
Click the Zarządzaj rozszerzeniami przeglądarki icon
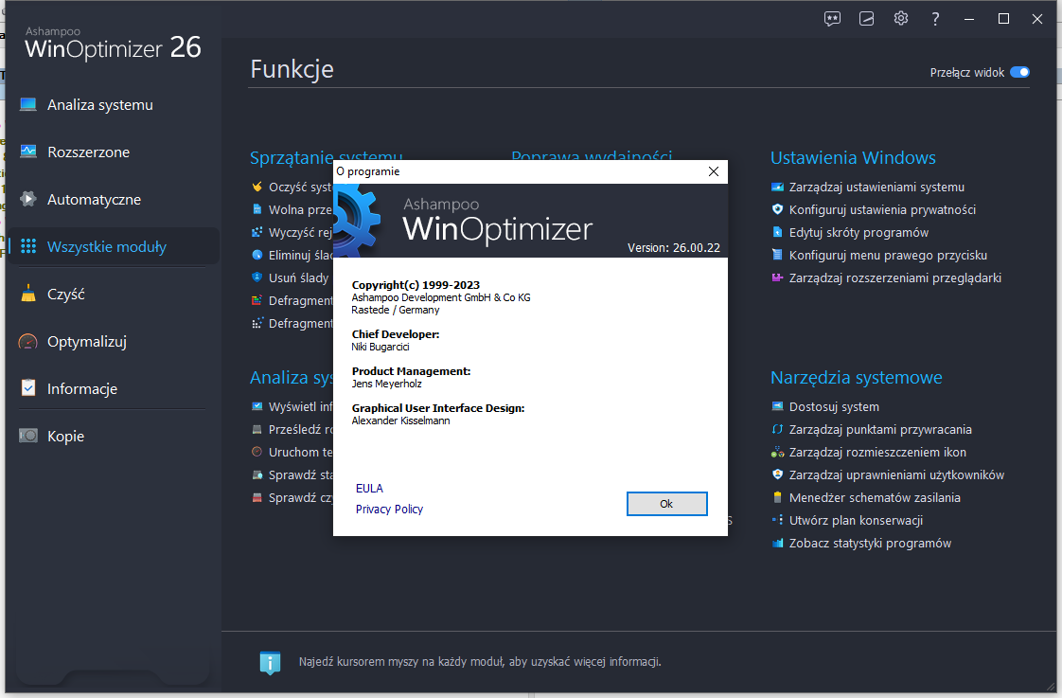(777, 277)
